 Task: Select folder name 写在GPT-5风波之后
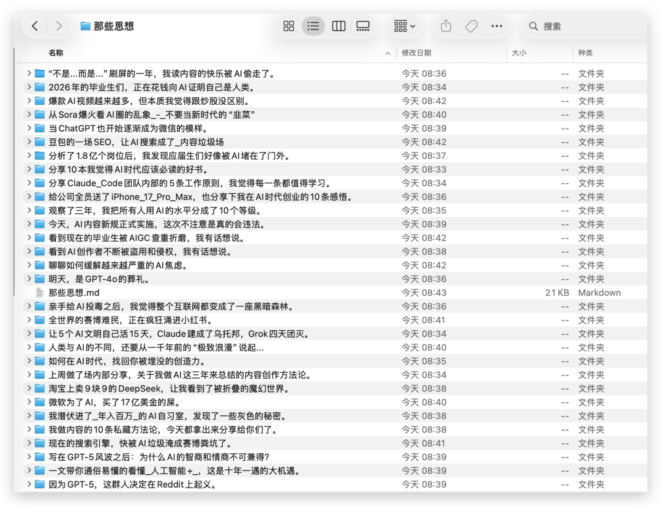[x=159, y=457]
